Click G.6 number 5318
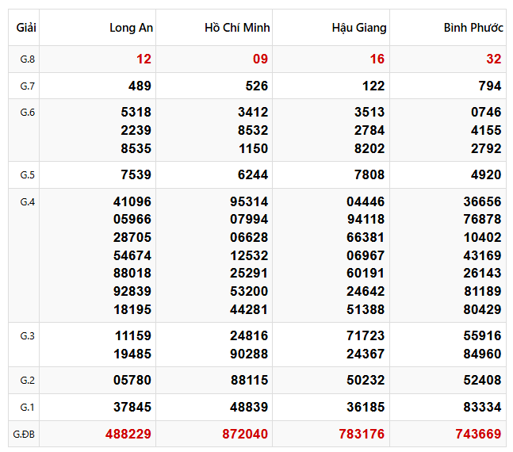The image size is (513, 452). (x=136, y=113)
